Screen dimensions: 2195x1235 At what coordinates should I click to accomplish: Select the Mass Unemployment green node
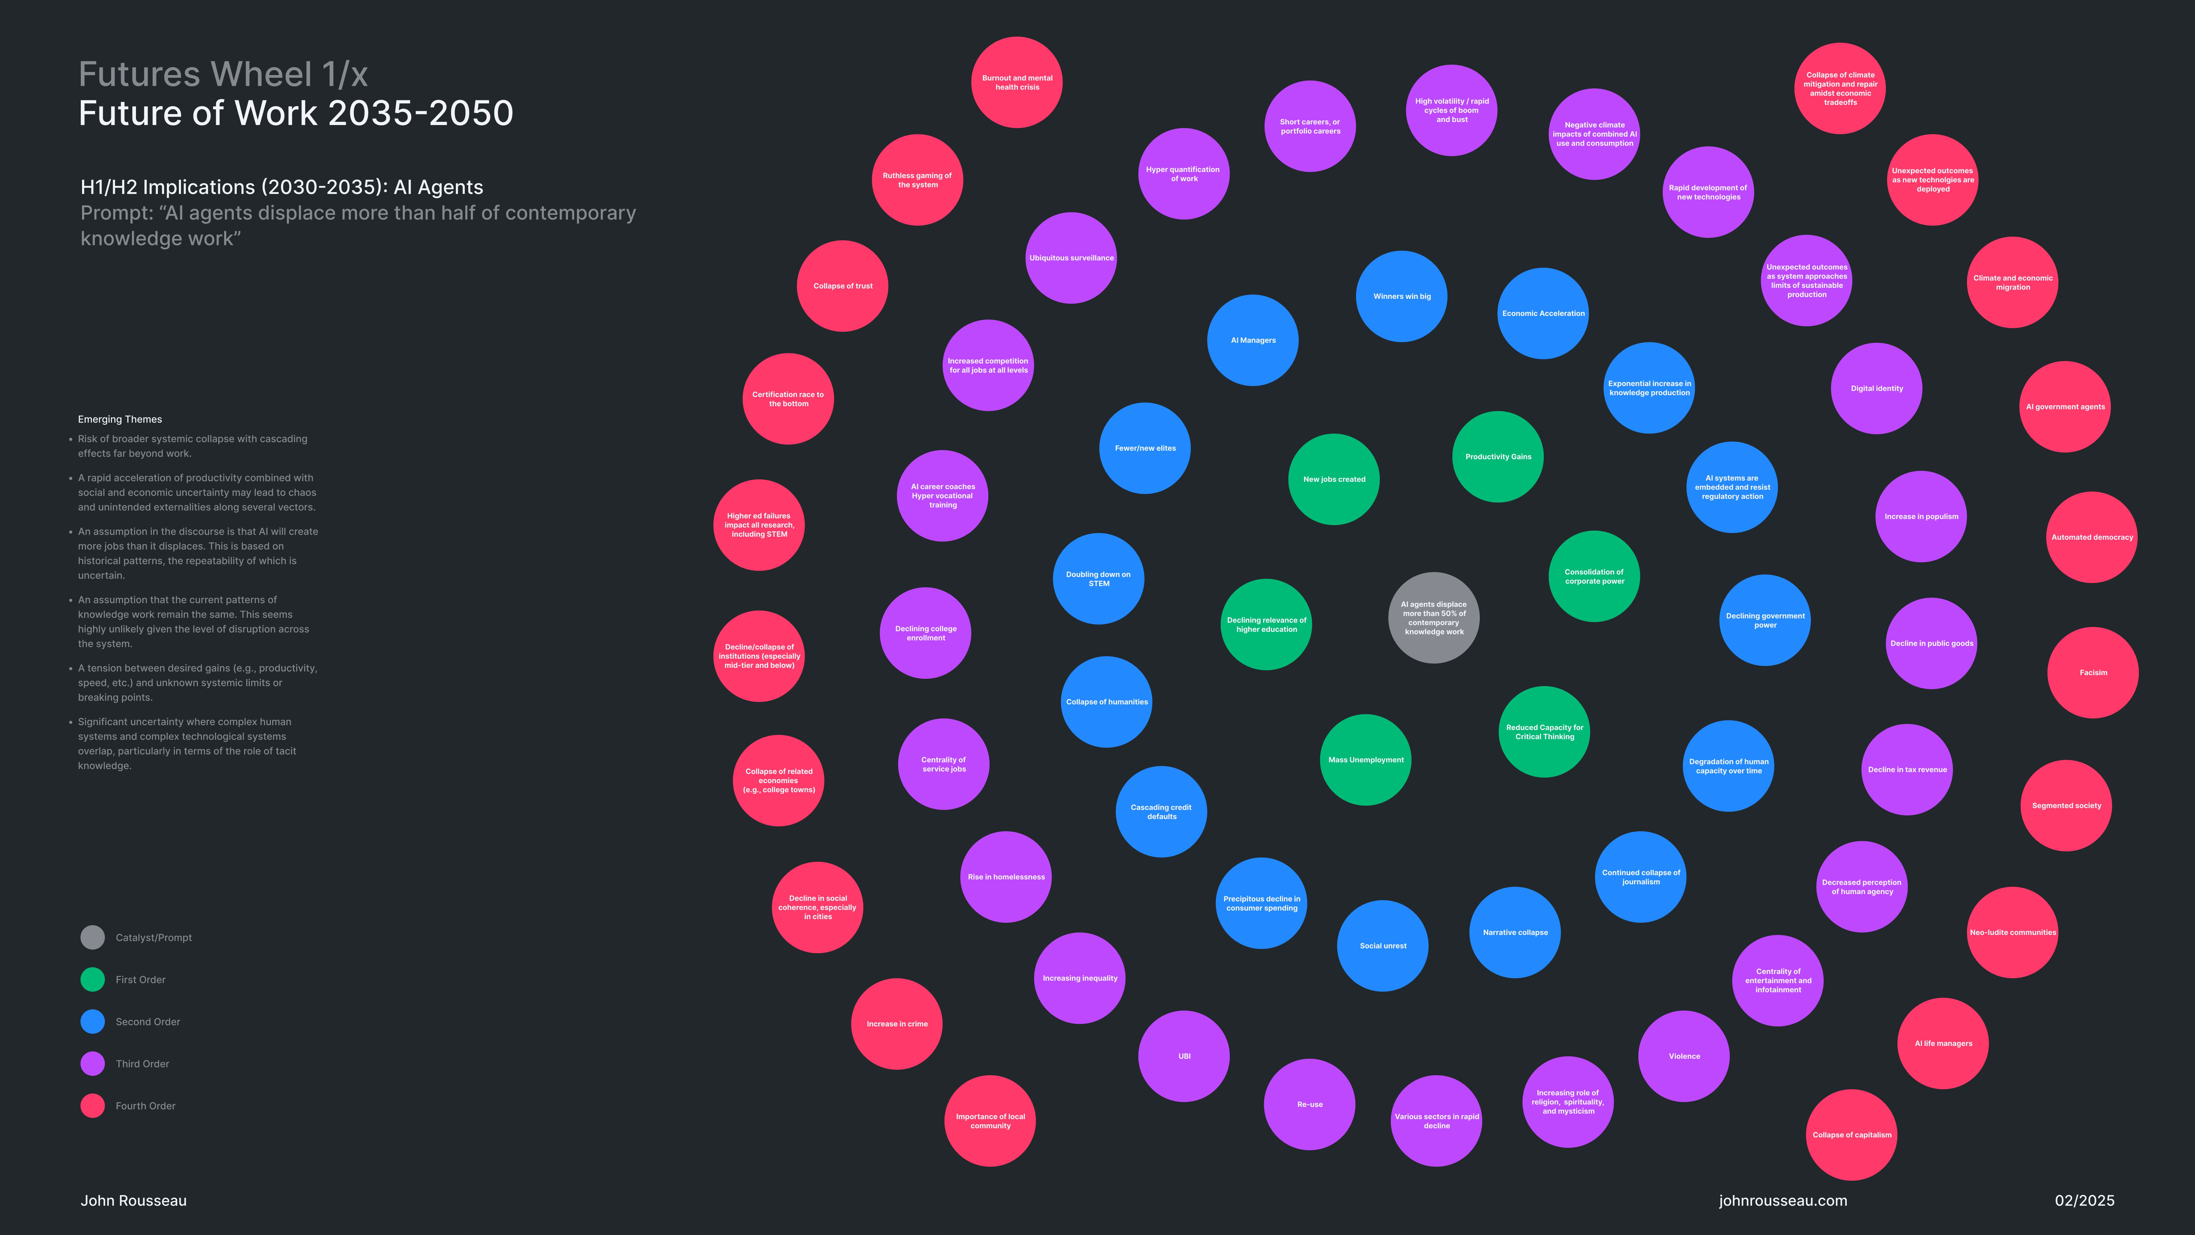[1366, 759]
